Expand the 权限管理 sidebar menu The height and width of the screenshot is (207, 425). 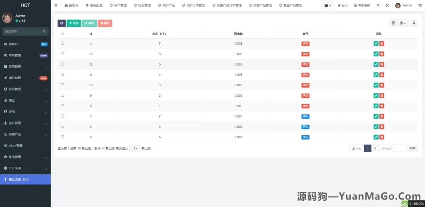[x=25, y=67]
